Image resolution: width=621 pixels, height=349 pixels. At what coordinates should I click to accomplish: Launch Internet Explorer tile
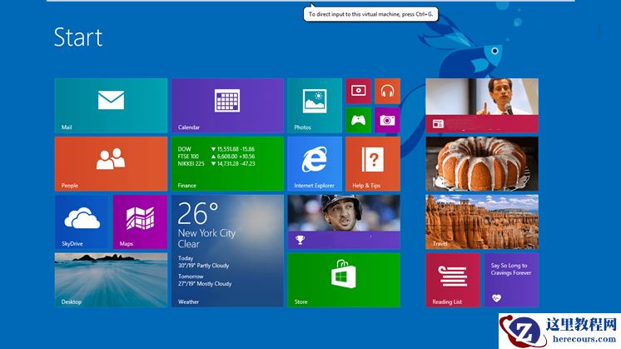315,163
